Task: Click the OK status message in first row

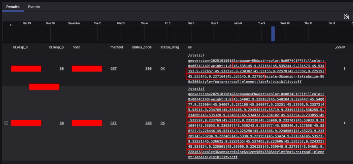Action: tap(163, 68)
